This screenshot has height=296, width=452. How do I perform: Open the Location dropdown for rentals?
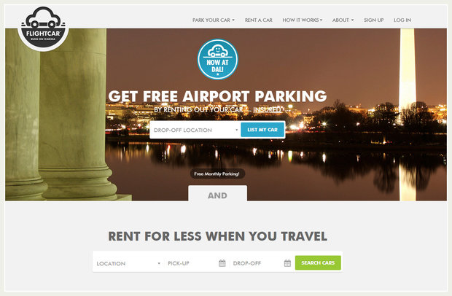(x=128, y=263)
